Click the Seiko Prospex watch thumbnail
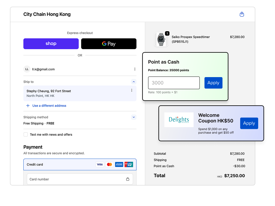Viewport: 275px width, 206px height. click(161, 39)
